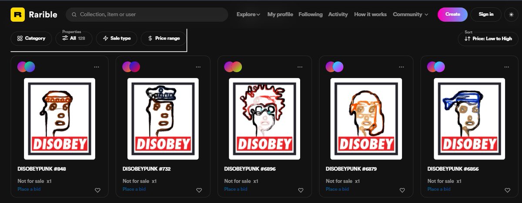The height and width of the screenshot is (203, 522).
Task: Click owner avatars on DISOBEYPUNK #848 card
Action: (26, 67)
